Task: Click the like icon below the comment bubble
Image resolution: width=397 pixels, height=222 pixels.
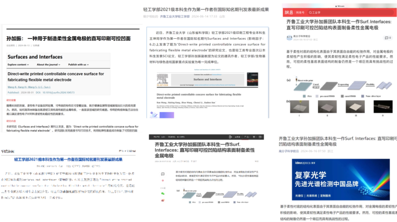Action: click(x=162, y=180)
